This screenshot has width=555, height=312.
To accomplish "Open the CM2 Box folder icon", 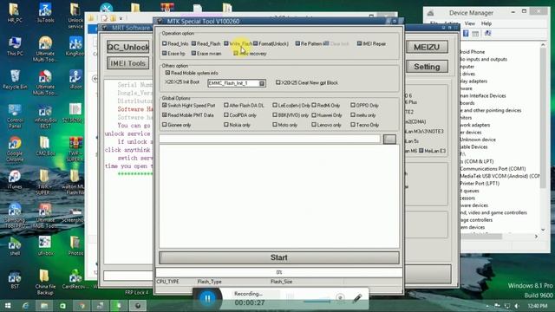I will click(45, 146).
